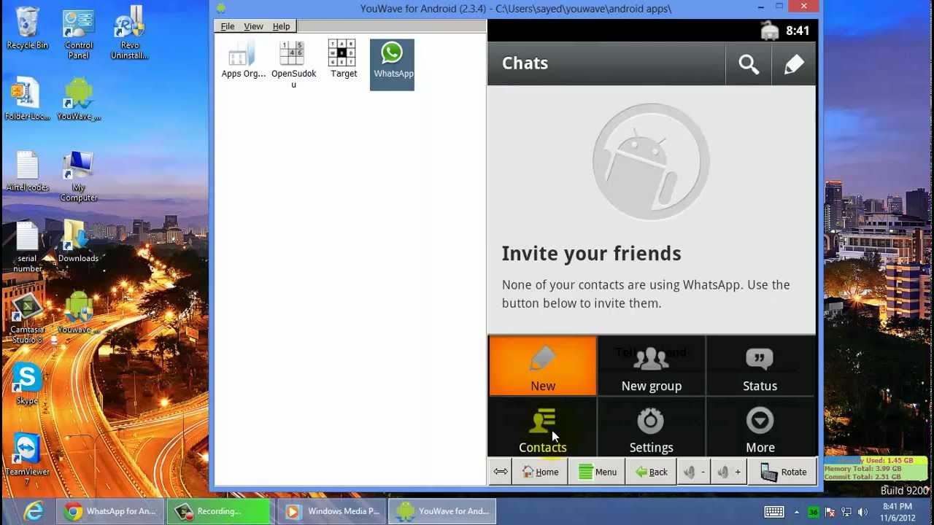This screenshot has width=934, height=525.
Task: Switch to Windows Media P... taskbar item
Action: (332, 511)
